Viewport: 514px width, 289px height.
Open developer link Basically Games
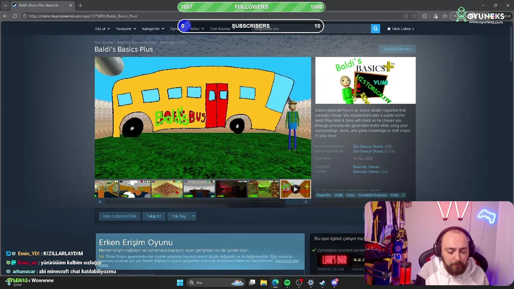tap(366, 167)
